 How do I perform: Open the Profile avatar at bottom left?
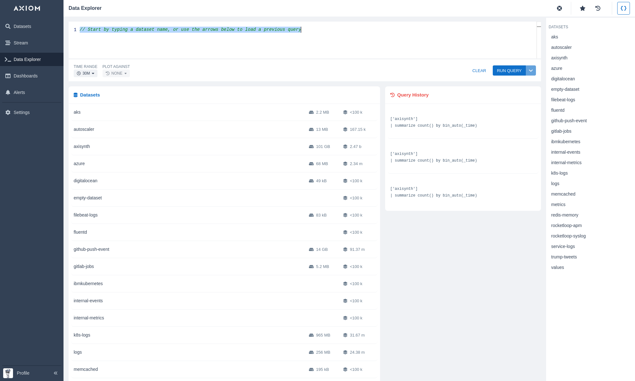[x=8, y=373]
